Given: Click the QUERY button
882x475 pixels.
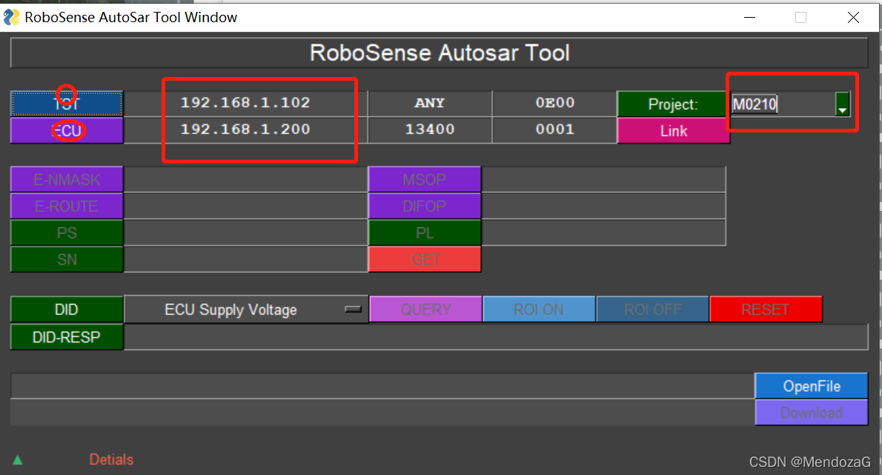Looking at the screenshot, I should point(425,309).
